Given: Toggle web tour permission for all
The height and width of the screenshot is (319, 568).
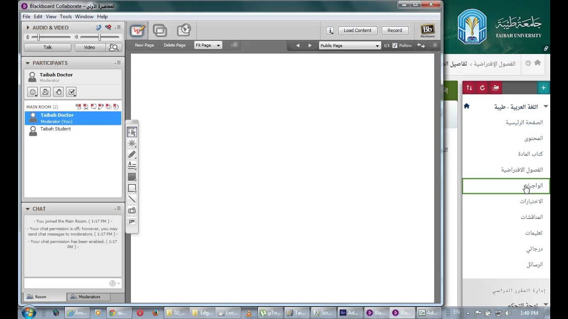Looking at the screenshot, I should pos(115,107).
